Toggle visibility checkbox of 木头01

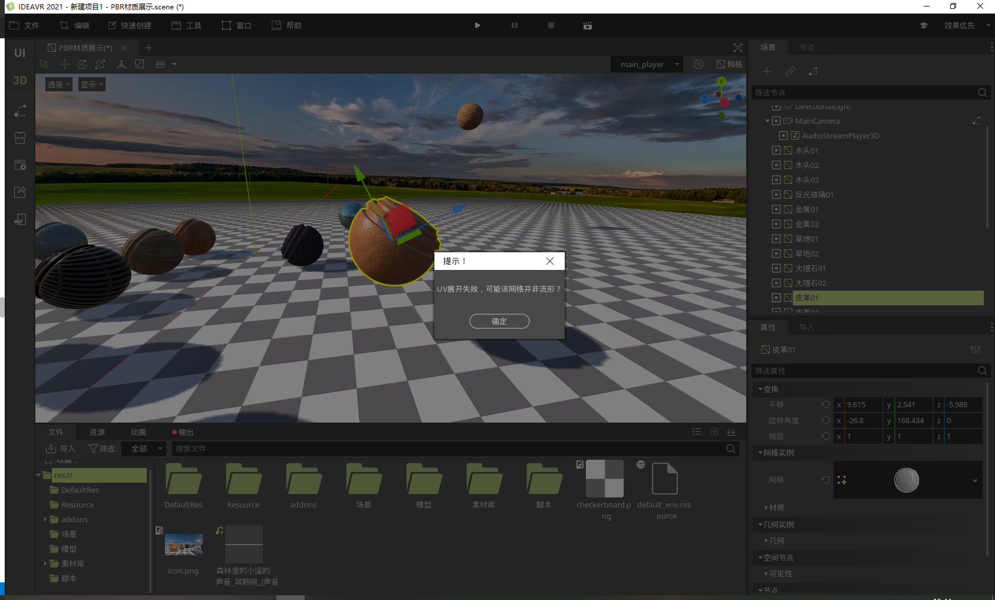(x=776, y=150)
